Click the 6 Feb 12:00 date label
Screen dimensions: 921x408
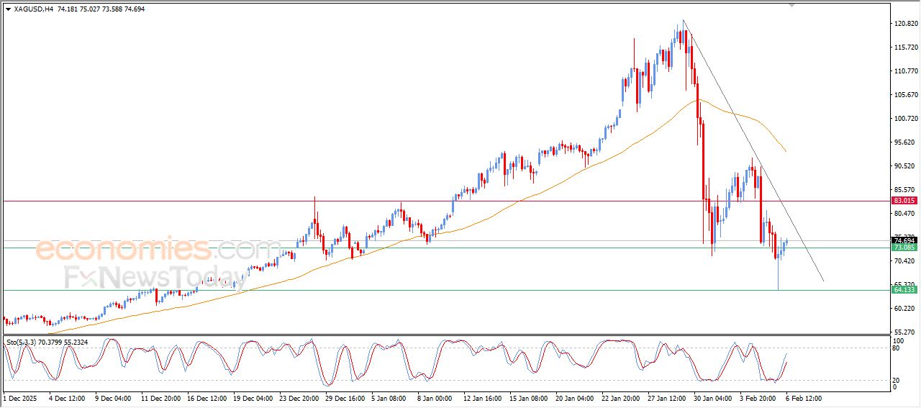point(803,398)
